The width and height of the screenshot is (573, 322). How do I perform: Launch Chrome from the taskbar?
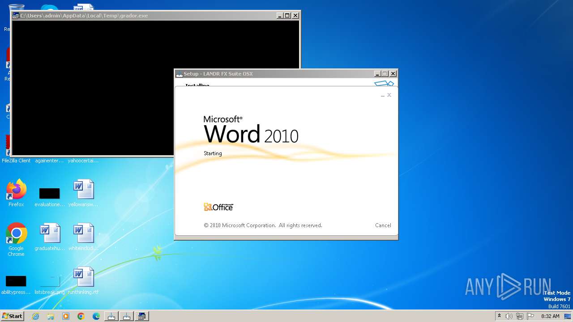pyautogui.click(x=81, y=316)
